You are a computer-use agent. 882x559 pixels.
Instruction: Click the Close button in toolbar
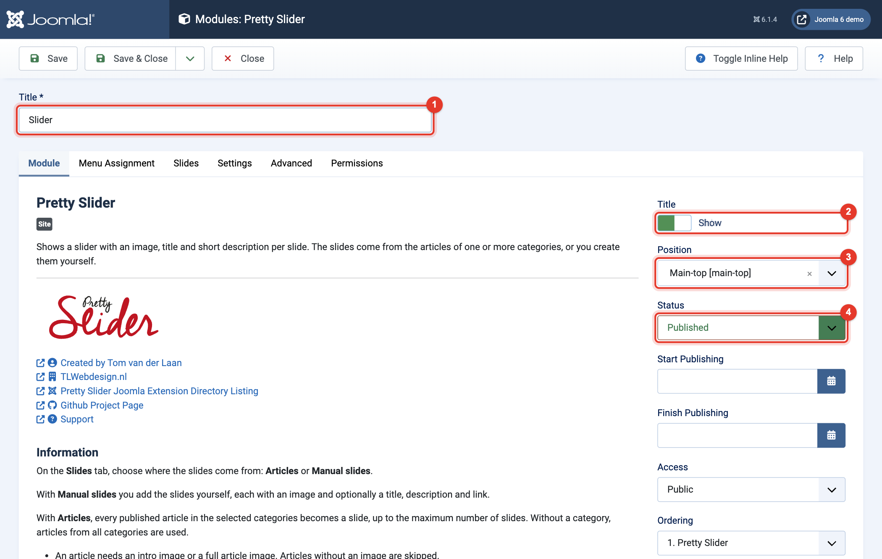[243, 58]
